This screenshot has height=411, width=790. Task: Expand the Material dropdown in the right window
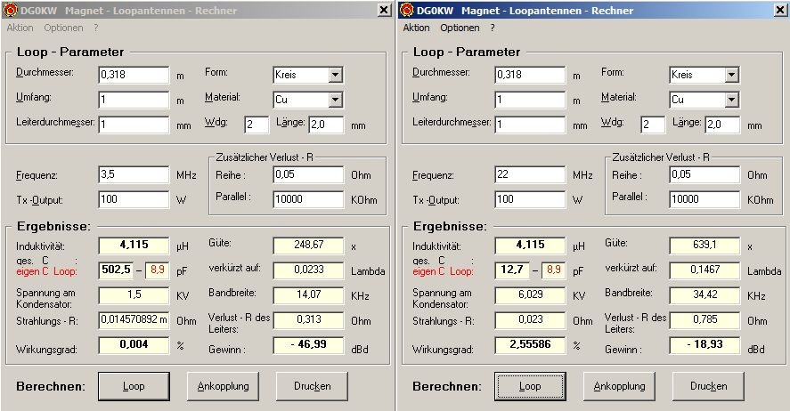click(731, 100)
